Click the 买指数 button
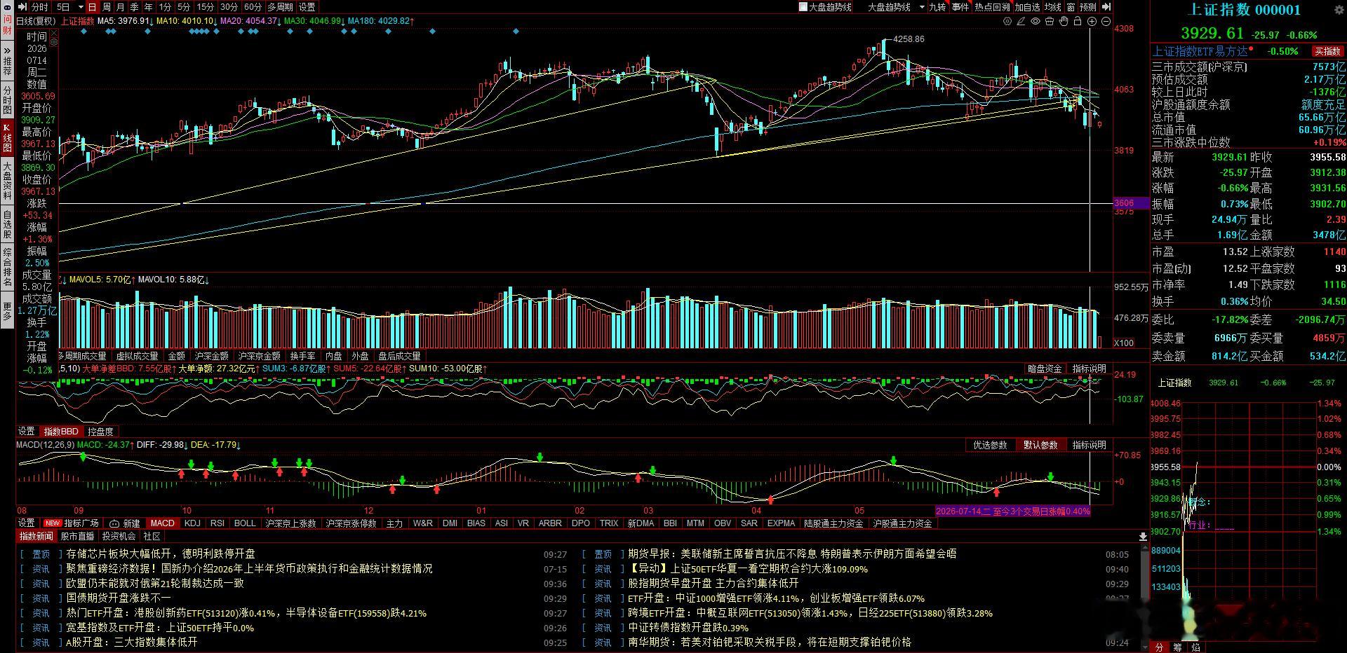The image size is (1347, 653). point(1327,51)
